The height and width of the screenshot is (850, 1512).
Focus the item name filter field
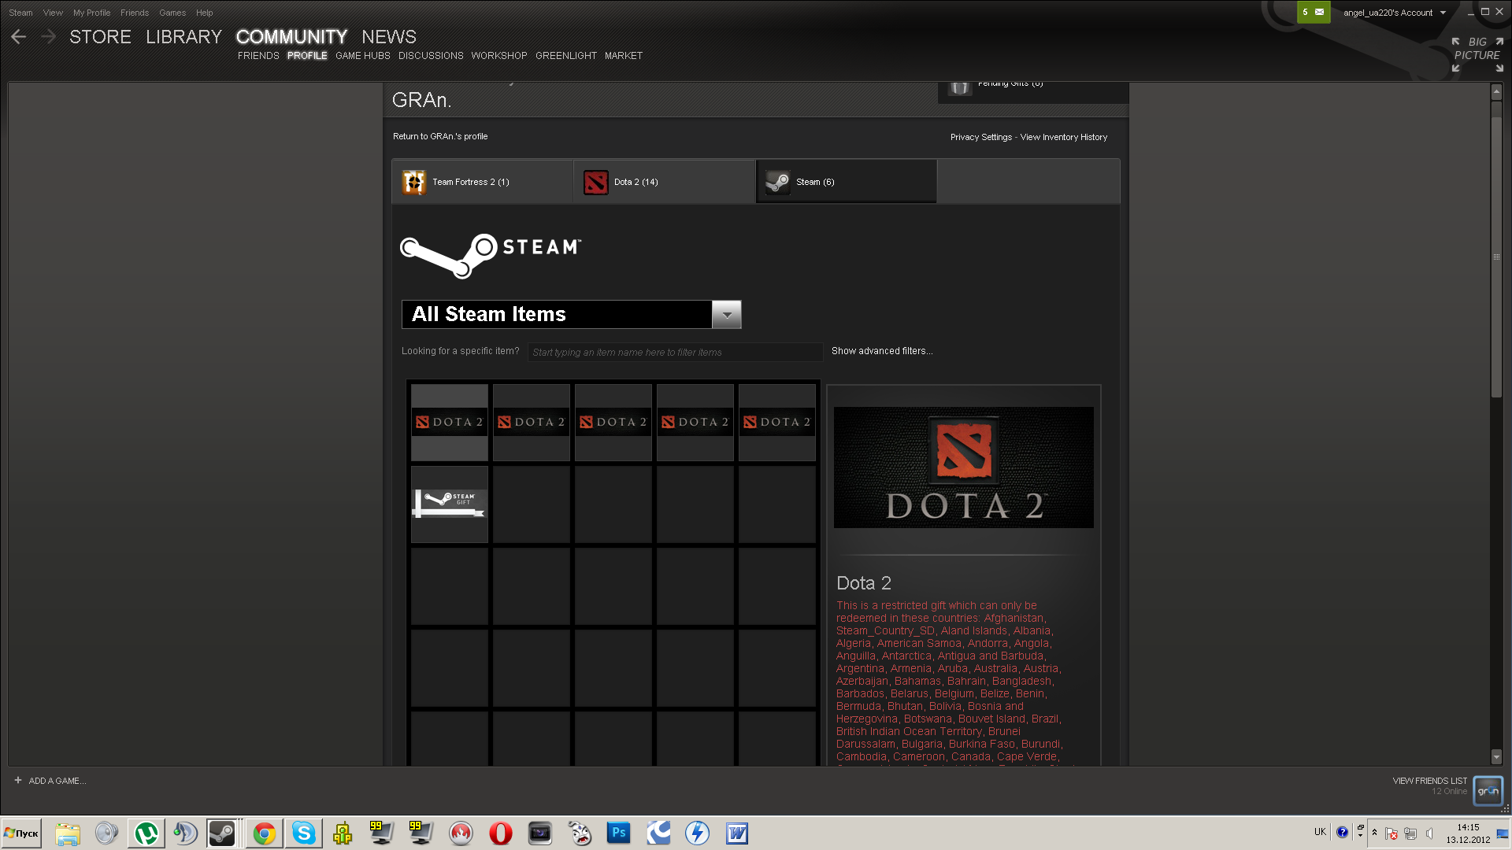(675, 352)
